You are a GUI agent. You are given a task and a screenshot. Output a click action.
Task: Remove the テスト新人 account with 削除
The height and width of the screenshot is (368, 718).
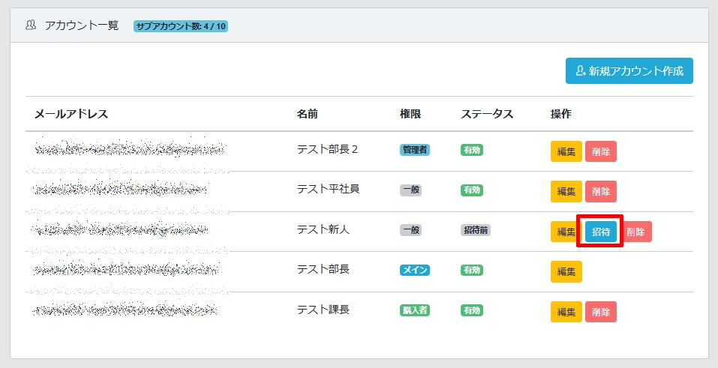tap(636, 232)
